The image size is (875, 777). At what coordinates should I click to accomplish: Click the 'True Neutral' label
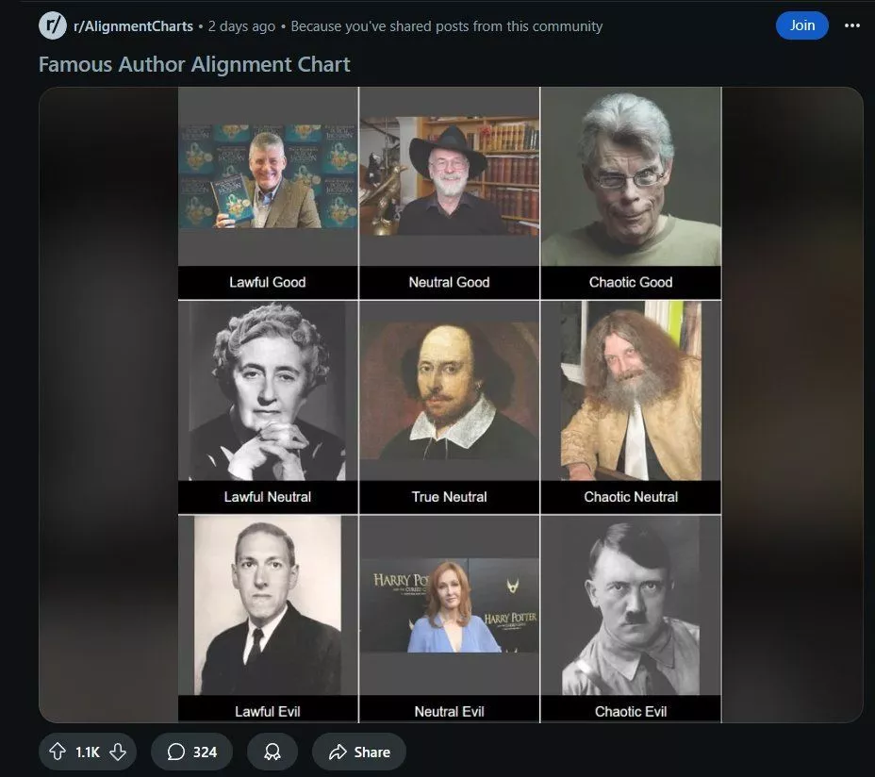(x=449, y=497)
